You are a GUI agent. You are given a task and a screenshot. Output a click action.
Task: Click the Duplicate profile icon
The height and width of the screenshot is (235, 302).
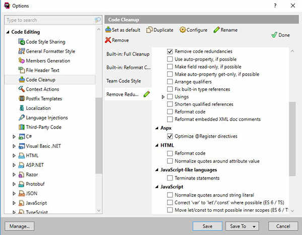pyautogui.click(x=149, y=30)
